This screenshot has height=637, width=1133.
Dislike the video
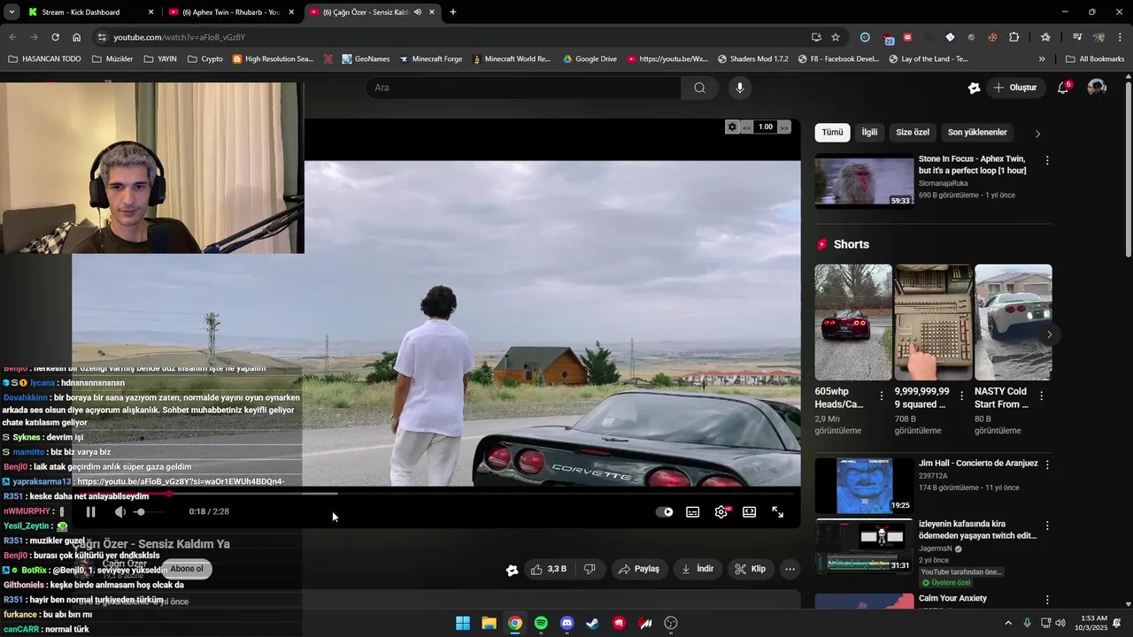pyautogui.click(x=590, y=569)
